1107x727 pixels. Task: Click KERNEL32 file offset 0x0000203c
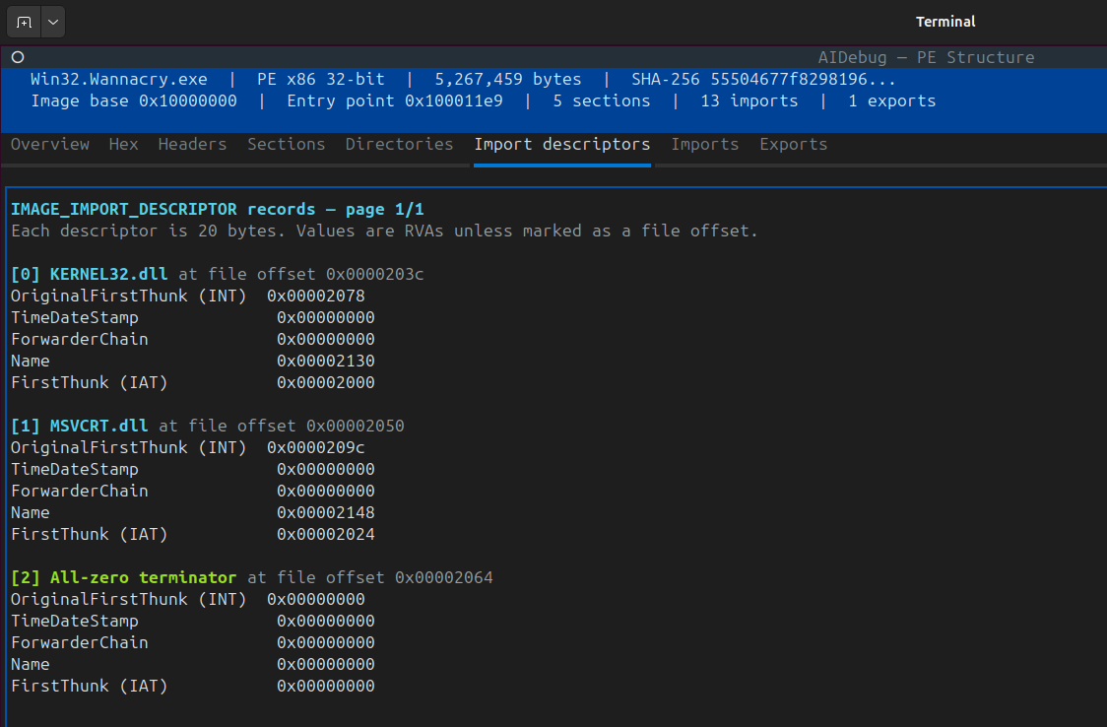click(x=375, y=274)
